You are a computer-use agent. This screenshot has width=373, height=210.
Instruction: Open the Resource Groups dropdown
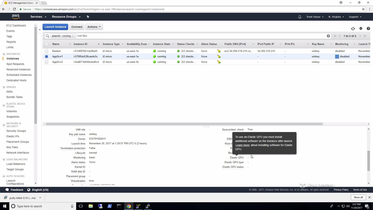point(66,17)
